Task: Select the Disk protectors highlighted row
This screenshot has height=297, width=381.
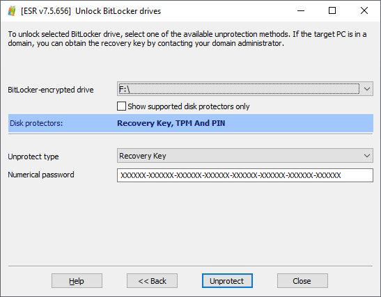Action: pos(191,123)
